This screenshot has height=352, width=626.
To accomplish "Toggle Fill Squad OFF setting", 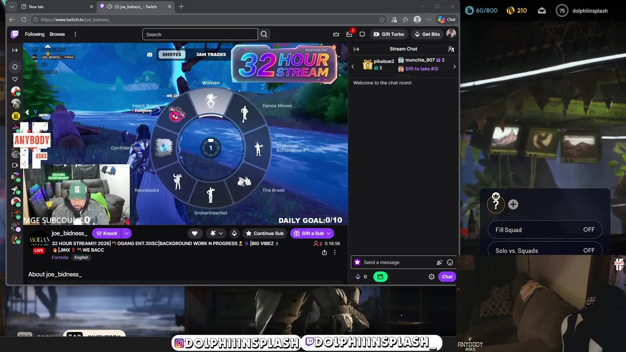I will click(545, 230).
